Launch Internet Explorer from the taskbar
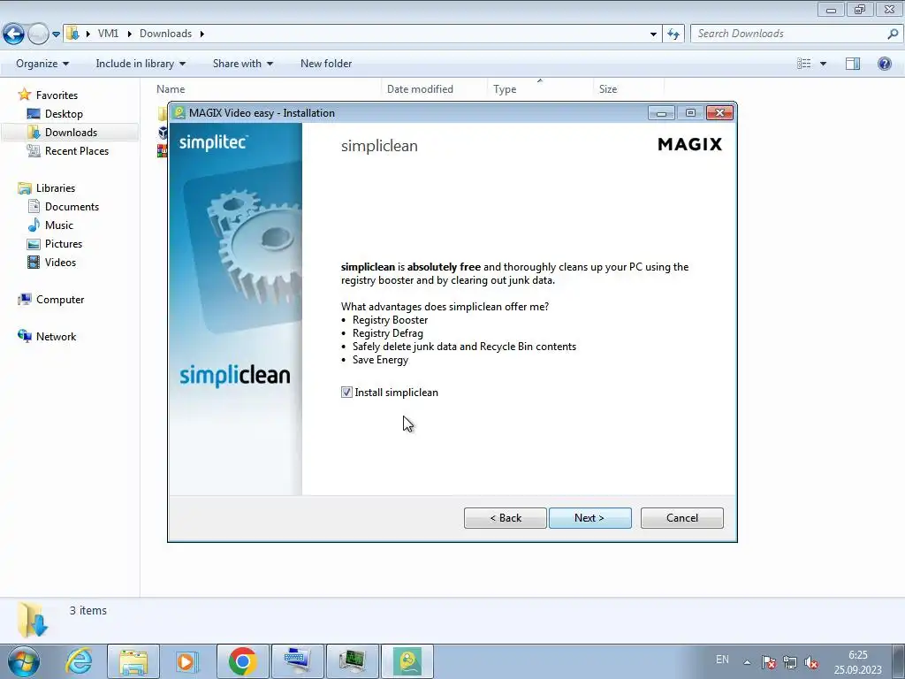The image size is (905, 679). tap(79, 661)
